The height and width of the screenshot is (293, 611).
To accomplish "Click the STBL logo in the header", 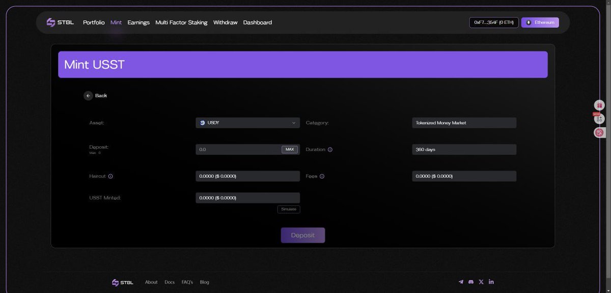I will pos(60,22).
